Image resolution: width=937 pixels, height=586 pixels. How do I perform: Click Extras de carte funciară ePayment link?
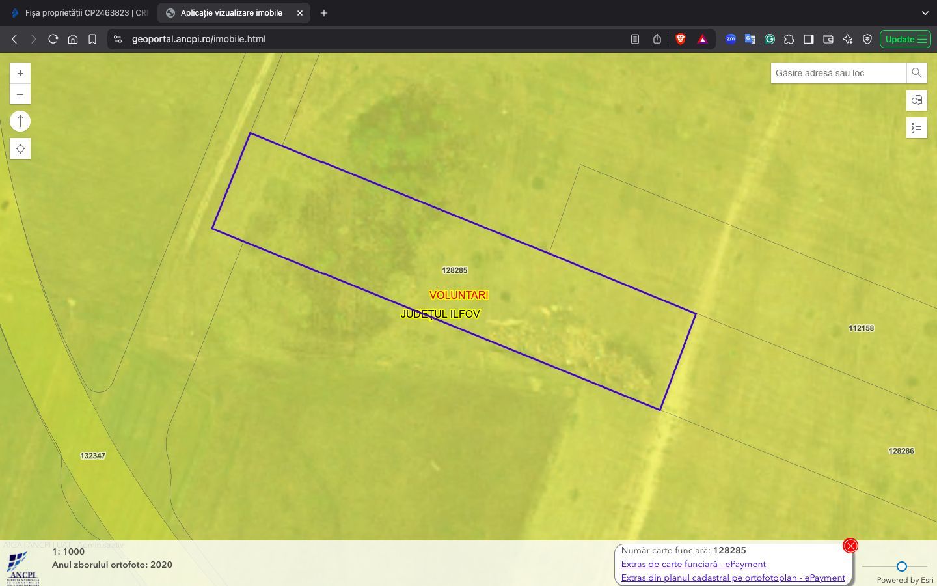pyautogui.click(x=693, y=564)
